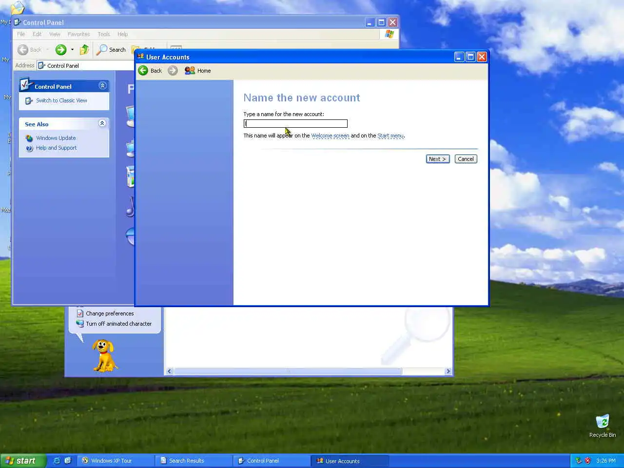Launch Internet Explorer from Quick Launch
624x468 pixels.
click(x=57, y=461)
